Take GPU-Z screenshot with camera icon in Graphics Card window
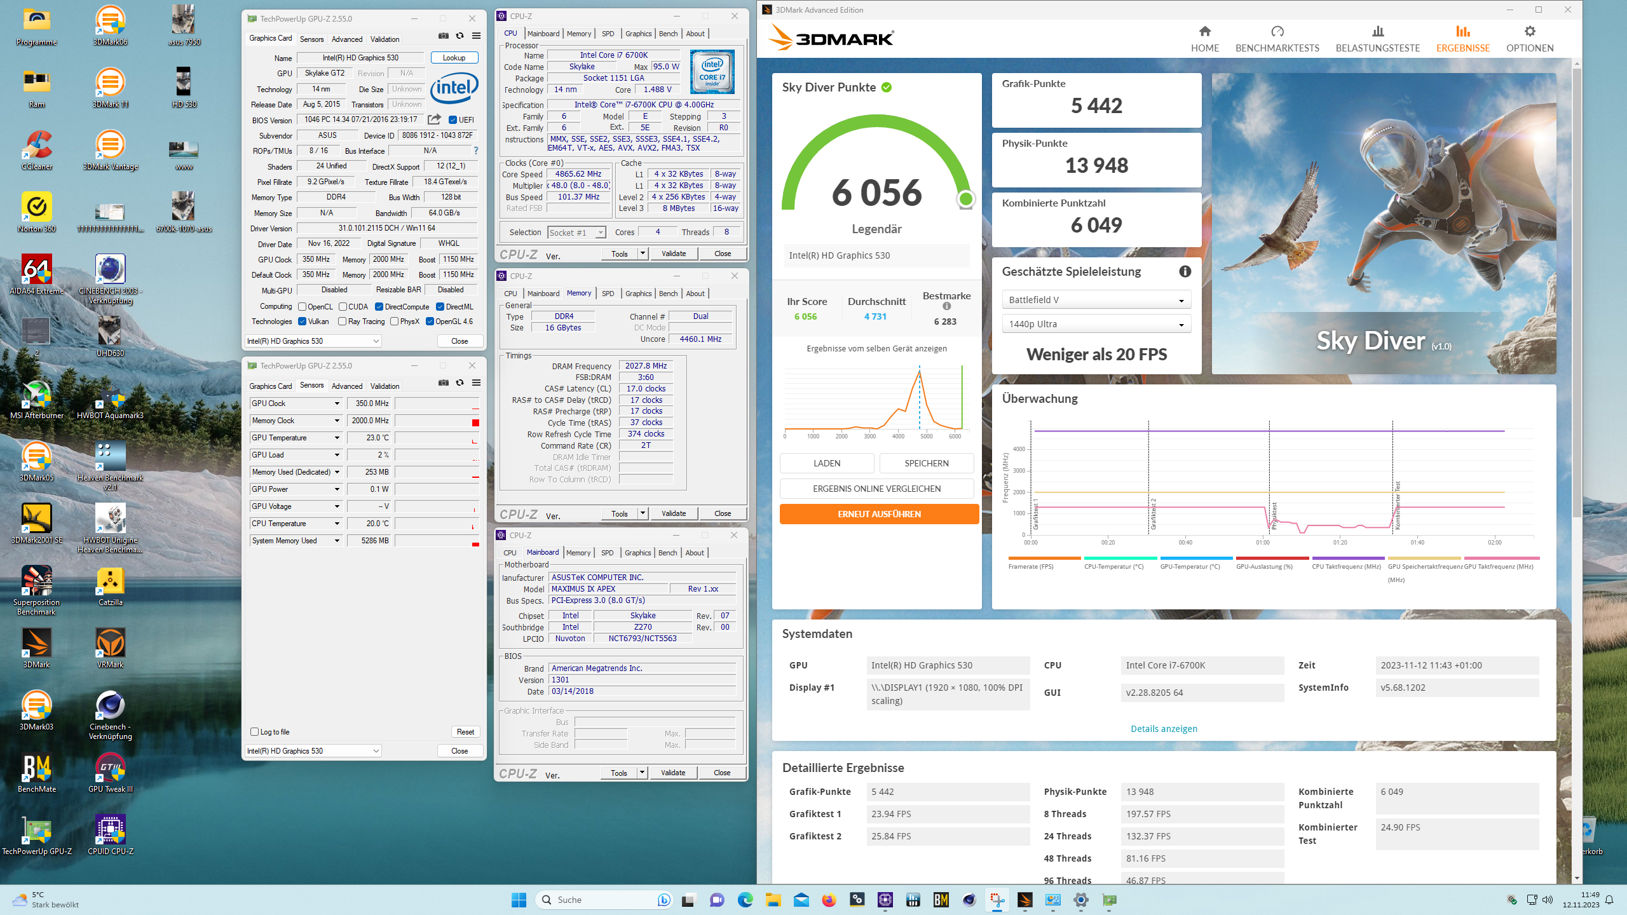This screenshot has width=1627, height=915. coord(444,36)
